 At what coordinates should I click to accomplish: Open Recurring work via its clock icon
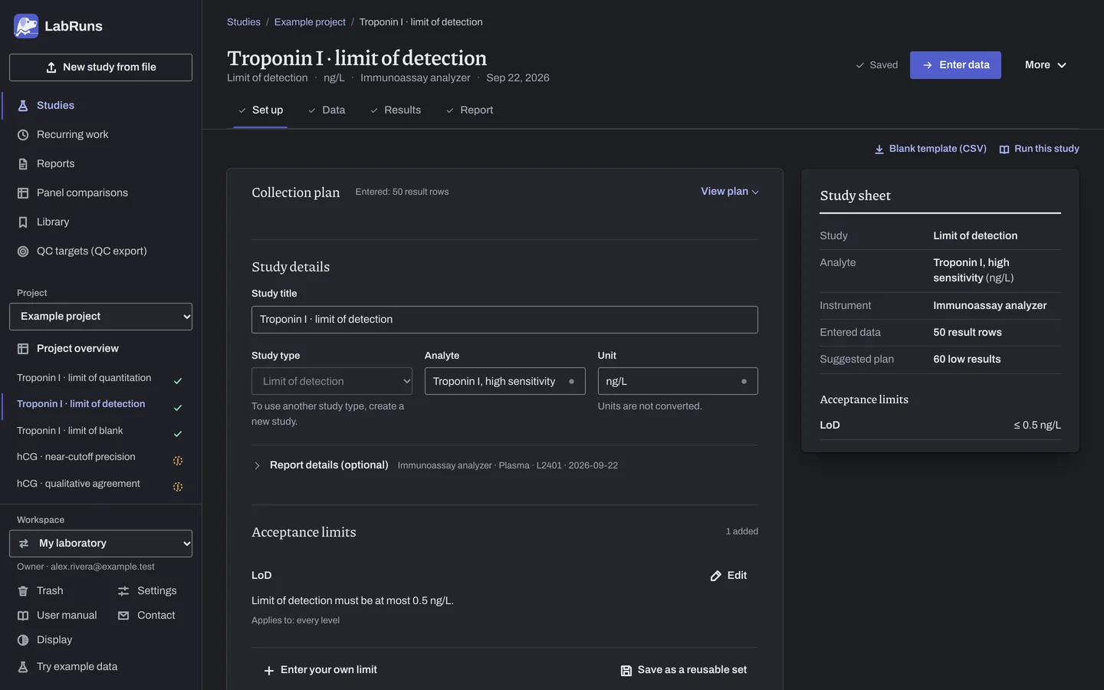pyautogui.click(x=23, y=135)
